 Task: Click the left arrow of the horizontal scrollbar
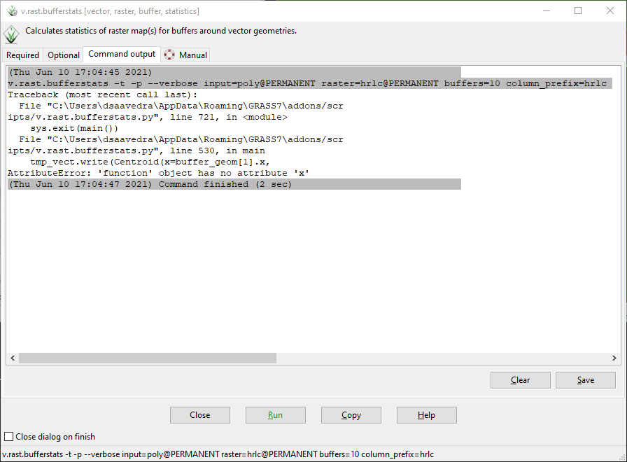coord(13,358)
